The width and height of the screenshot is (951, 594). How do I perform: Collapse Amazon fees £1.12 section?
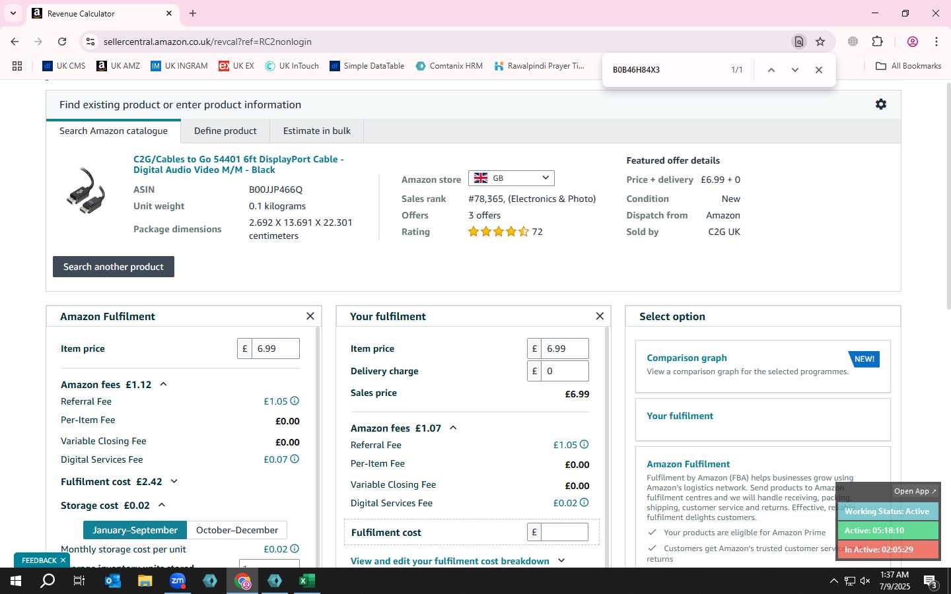pyautogui.click(x=163, y=384)
